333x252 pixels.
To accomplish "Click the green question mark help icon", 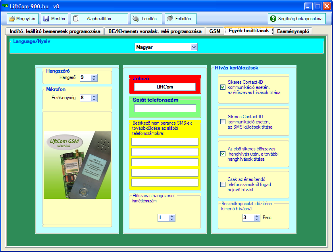I will [273, 19].
